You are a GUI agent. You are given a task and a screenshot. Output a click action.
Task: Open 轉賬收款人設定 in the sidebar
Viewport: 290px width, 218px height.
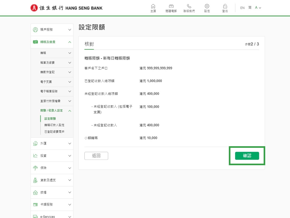coord(54,125)
